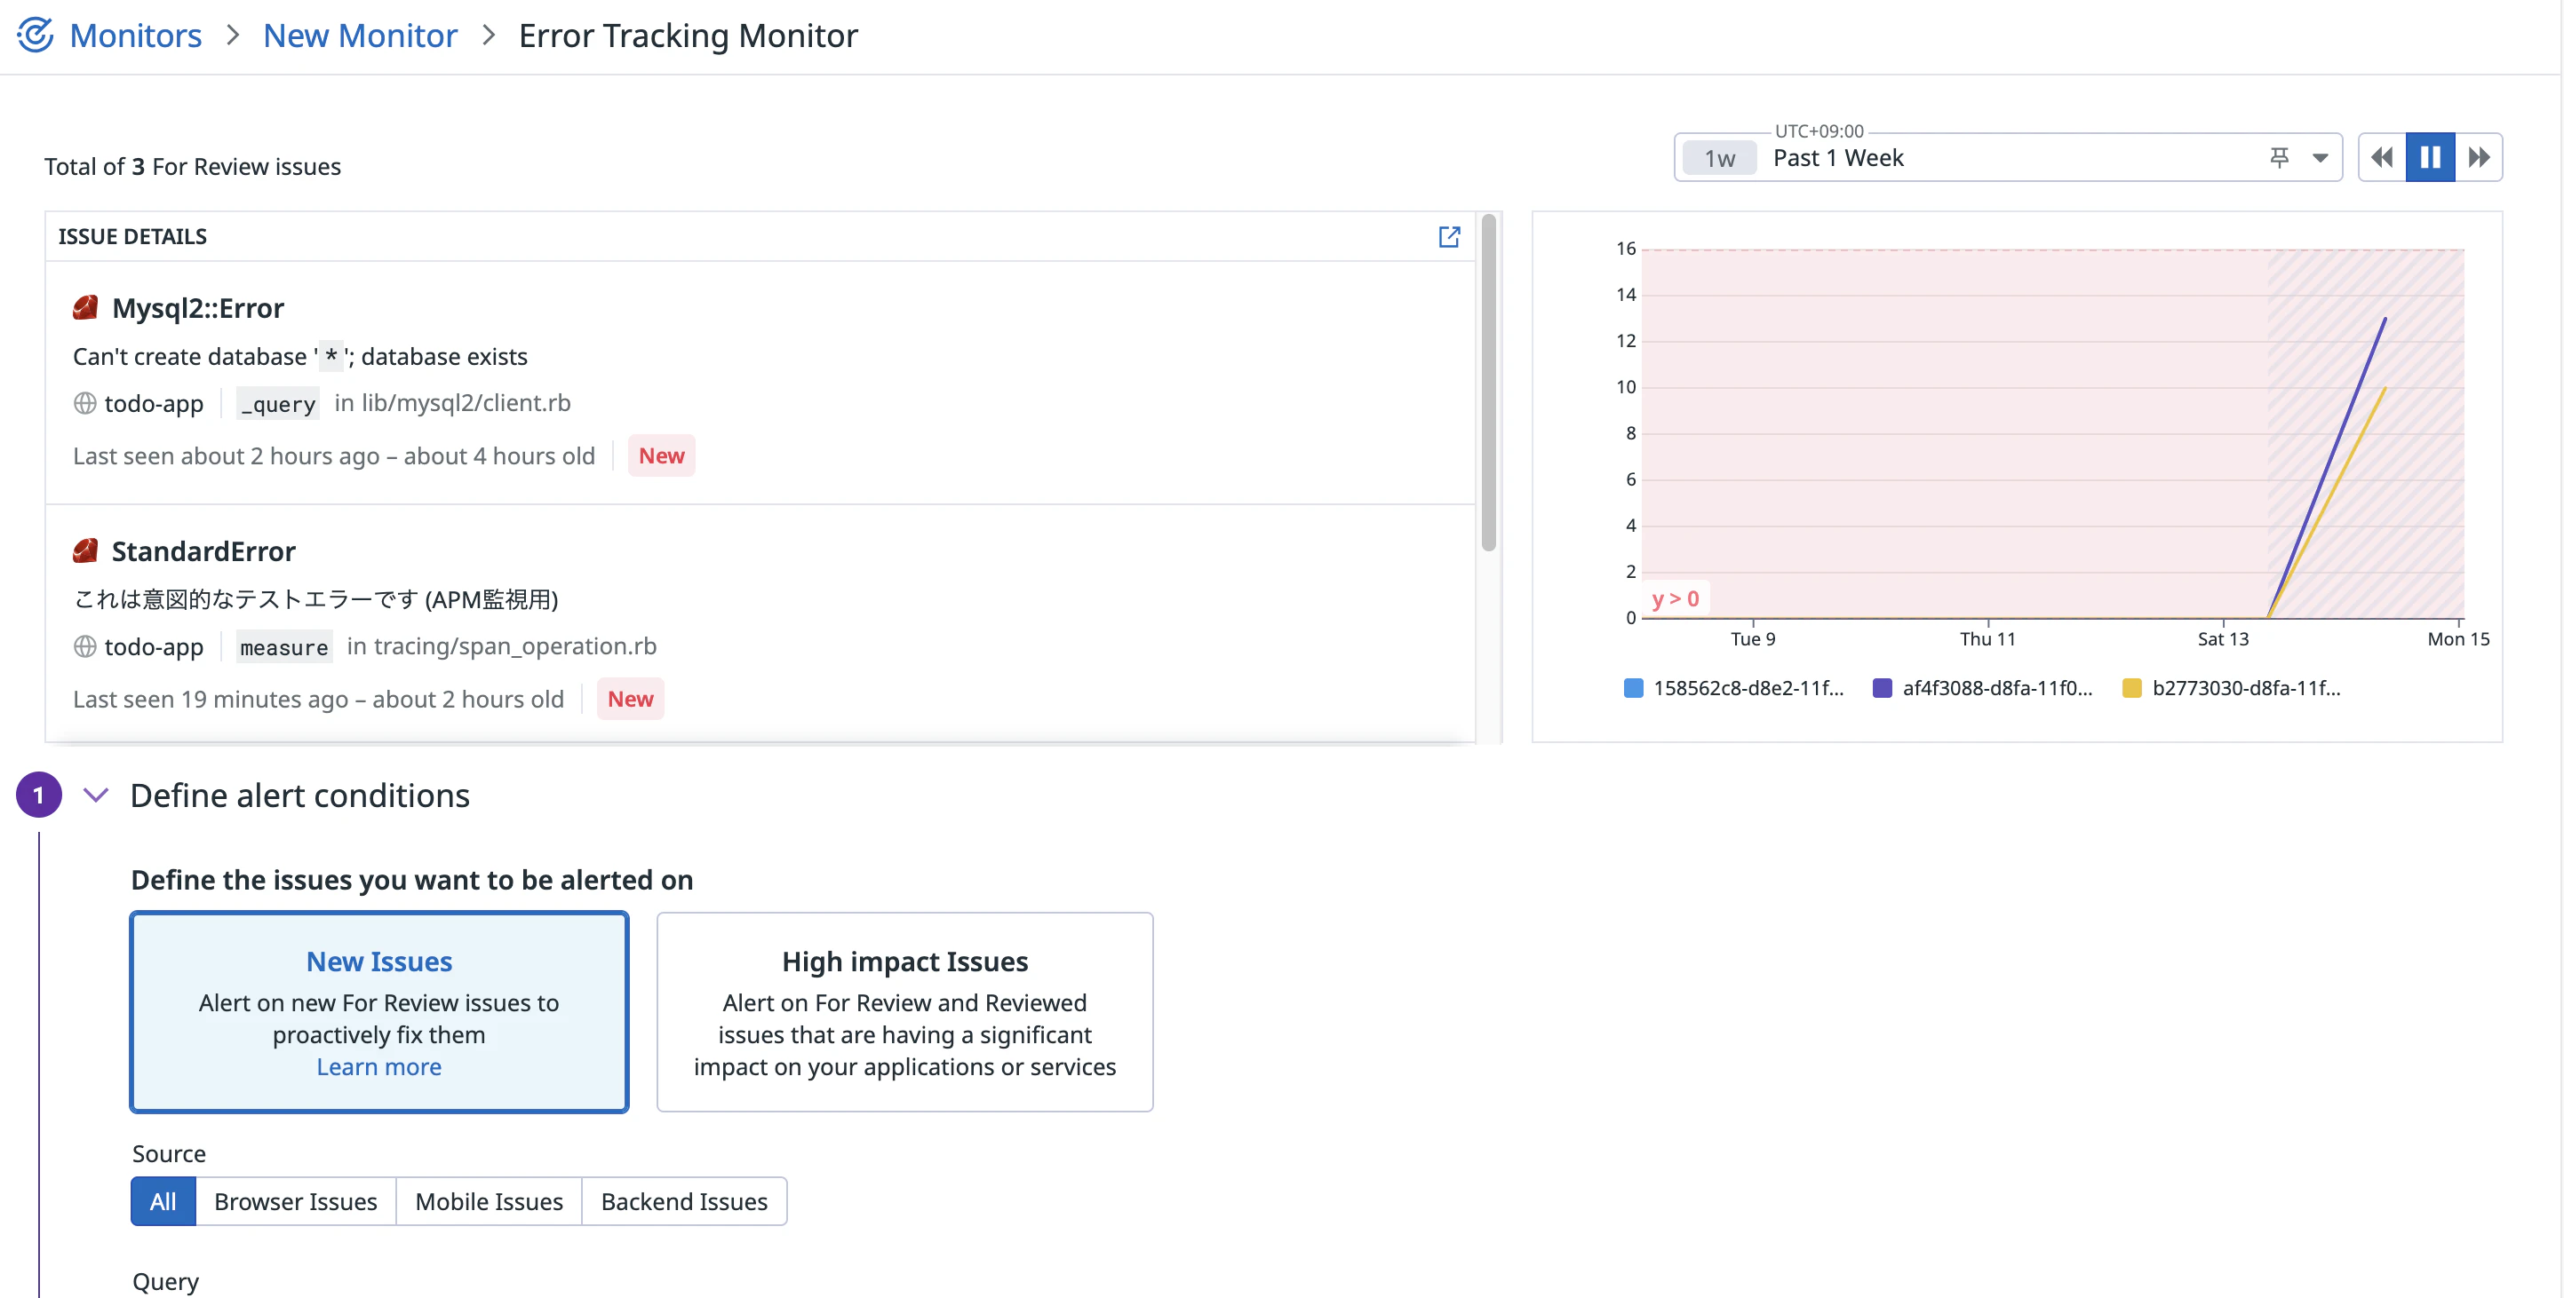
Task: Open issue details in new window icon
Action: click(x=1449, y=236)
